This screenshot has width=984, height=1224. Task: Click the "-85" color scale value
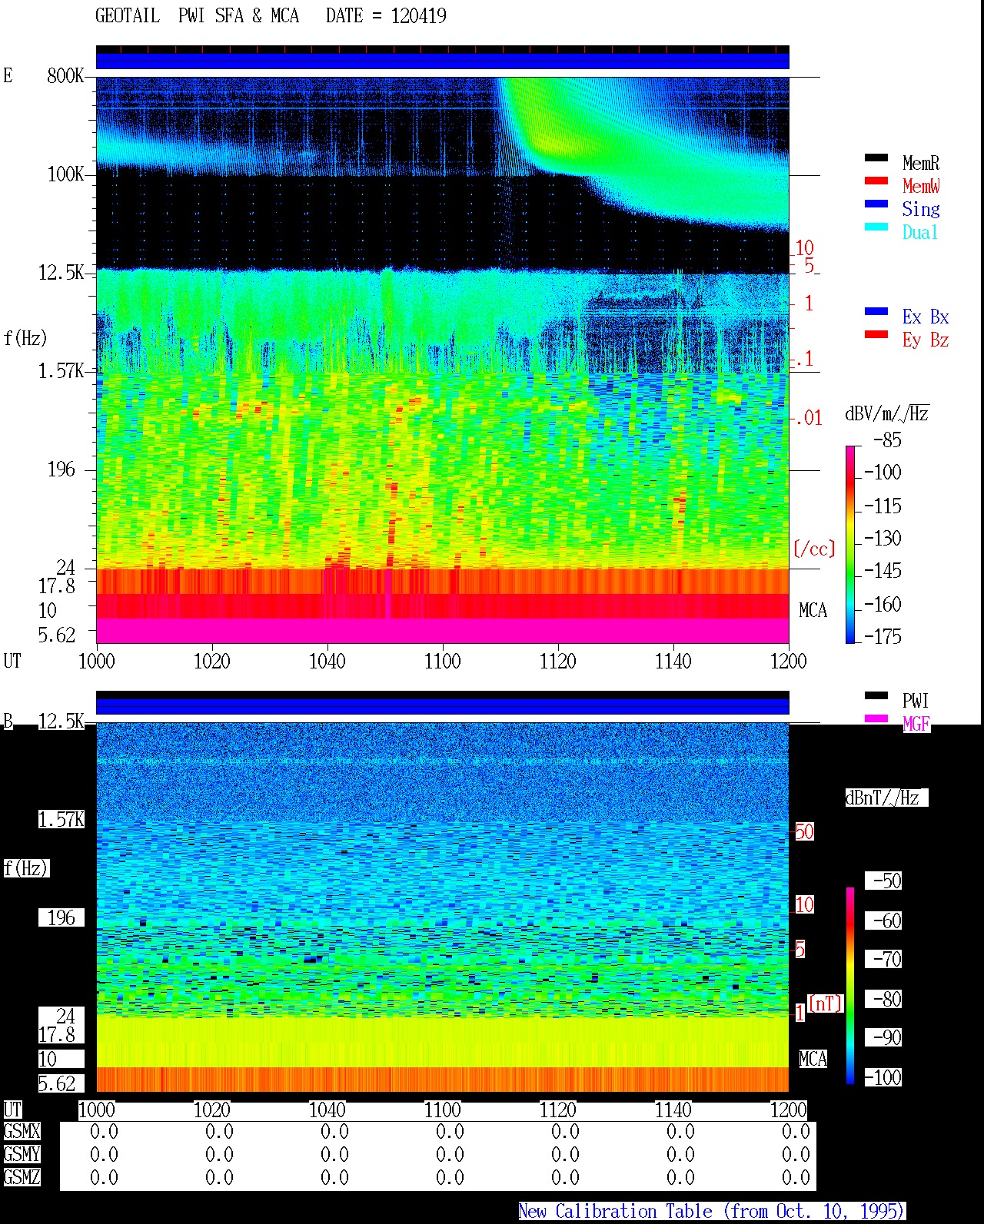click(x=887, y=440)
